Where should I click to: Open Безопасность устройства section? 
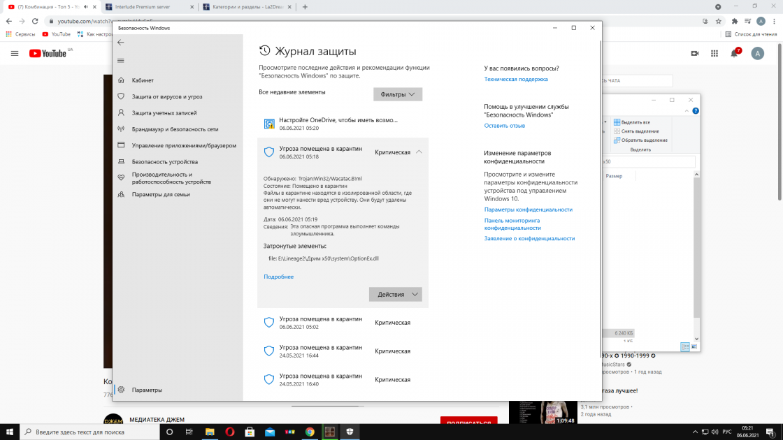[164, 161]
